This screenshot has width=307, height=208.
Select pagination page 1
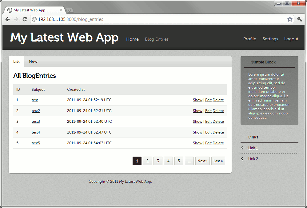pos(137,161)
